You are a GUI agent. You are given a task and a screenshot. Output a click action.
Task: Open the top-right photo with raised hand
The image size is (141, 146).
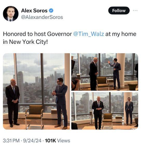105,72
